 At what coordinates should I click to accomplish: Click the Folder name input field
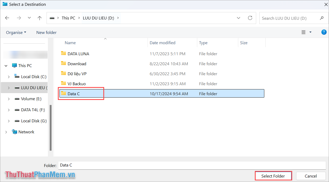click(192, 165)
